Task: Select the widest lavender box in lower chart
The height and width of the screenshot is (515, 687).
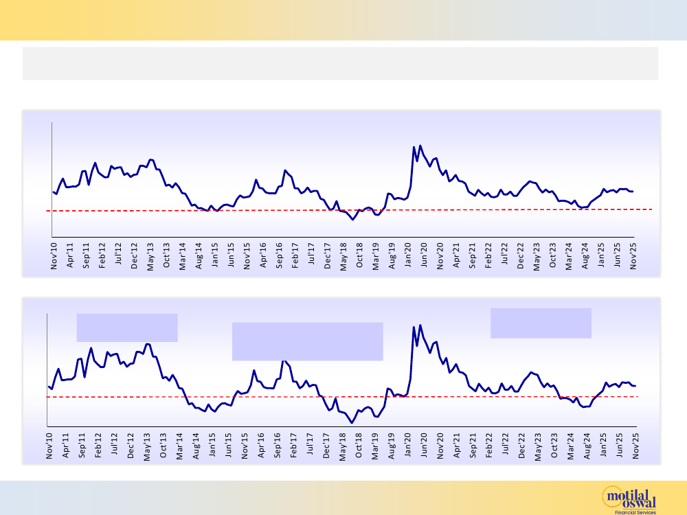Action: point(307,341)
